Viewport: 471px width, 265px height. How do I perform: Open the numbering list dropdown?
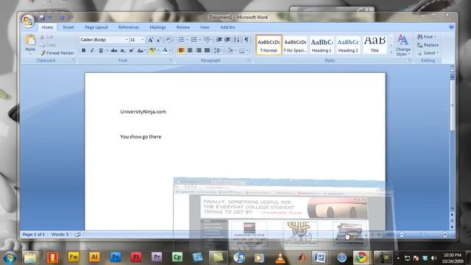pyautogui.click(x=199, y=40)
